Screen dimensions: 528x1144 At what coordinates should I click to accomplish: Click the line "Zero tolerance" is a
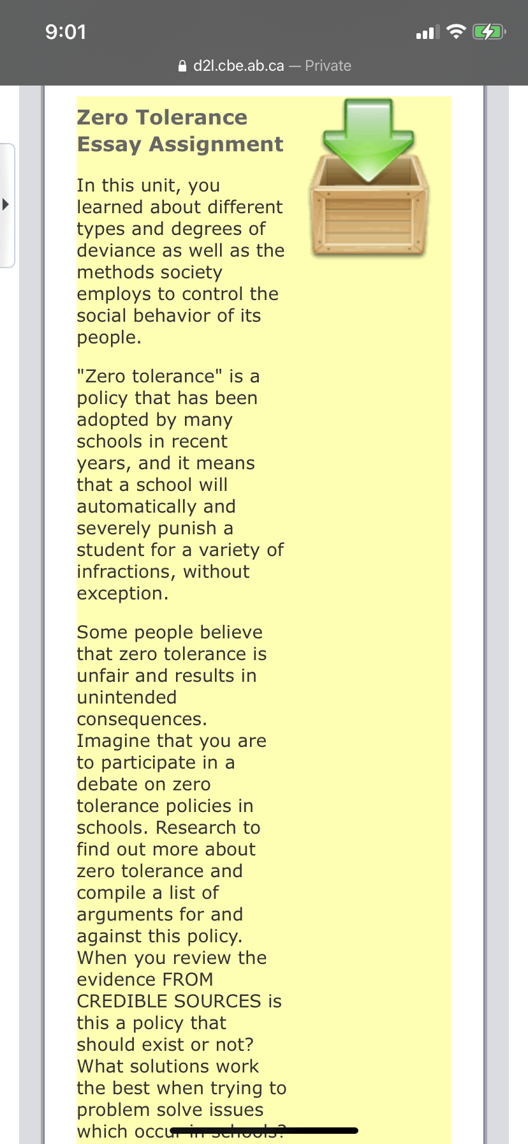168,376
